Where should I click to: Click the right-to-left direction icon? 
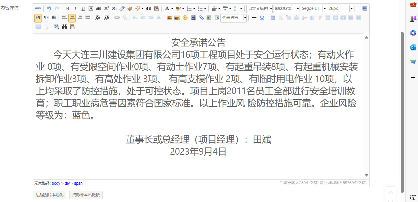tap(46, 18)
